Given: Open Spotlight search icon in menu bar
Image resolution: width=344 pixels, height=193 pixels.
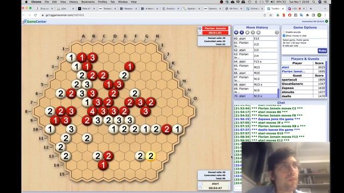Looking at the screenshot, I should [314, 2].
